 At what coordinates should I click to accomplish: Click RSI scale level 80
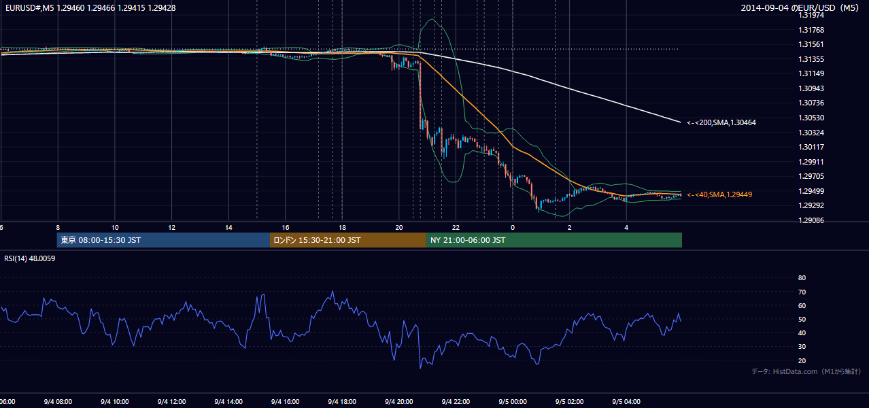(802, 278)
